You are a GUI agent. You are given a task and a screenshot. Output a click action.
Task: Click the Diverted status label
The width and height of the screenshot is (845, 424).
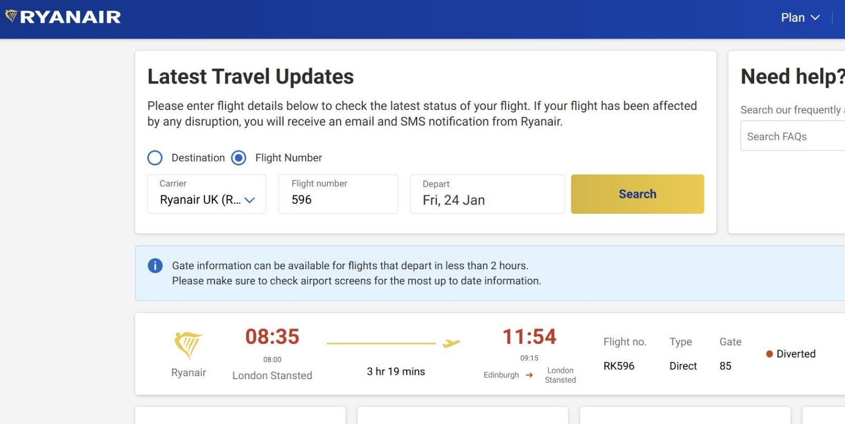pos(796,354)
